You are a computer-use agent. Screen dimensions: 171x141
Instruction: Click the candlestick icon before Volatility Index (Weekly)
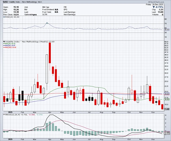click(x=3, y=42)
